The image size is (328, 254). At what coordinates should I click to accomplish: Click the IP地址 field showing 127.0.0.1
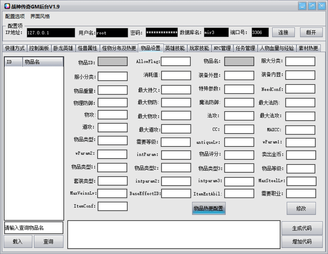(49, 32)
